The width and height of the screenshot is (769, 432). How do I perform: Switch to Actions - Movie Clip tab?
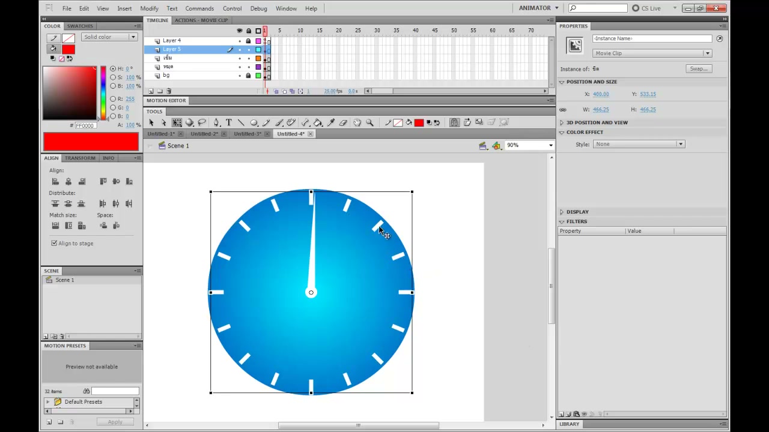pyautogui.click(x=201, y=20)
